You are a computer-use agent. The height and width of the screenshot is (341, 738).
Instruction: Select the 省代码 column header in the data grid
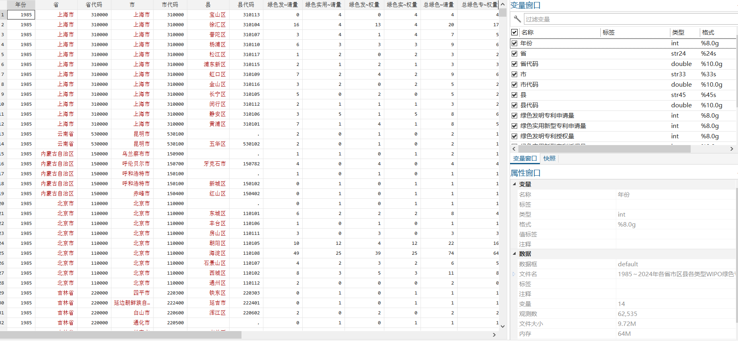pos(94,5)
